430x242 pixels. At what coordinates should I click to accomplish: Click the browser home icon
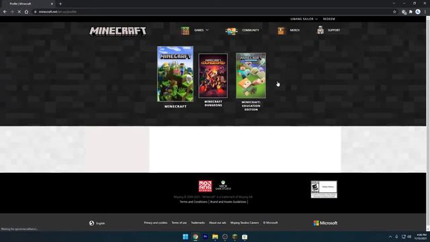pyautogui.click(x=26, y=12)
